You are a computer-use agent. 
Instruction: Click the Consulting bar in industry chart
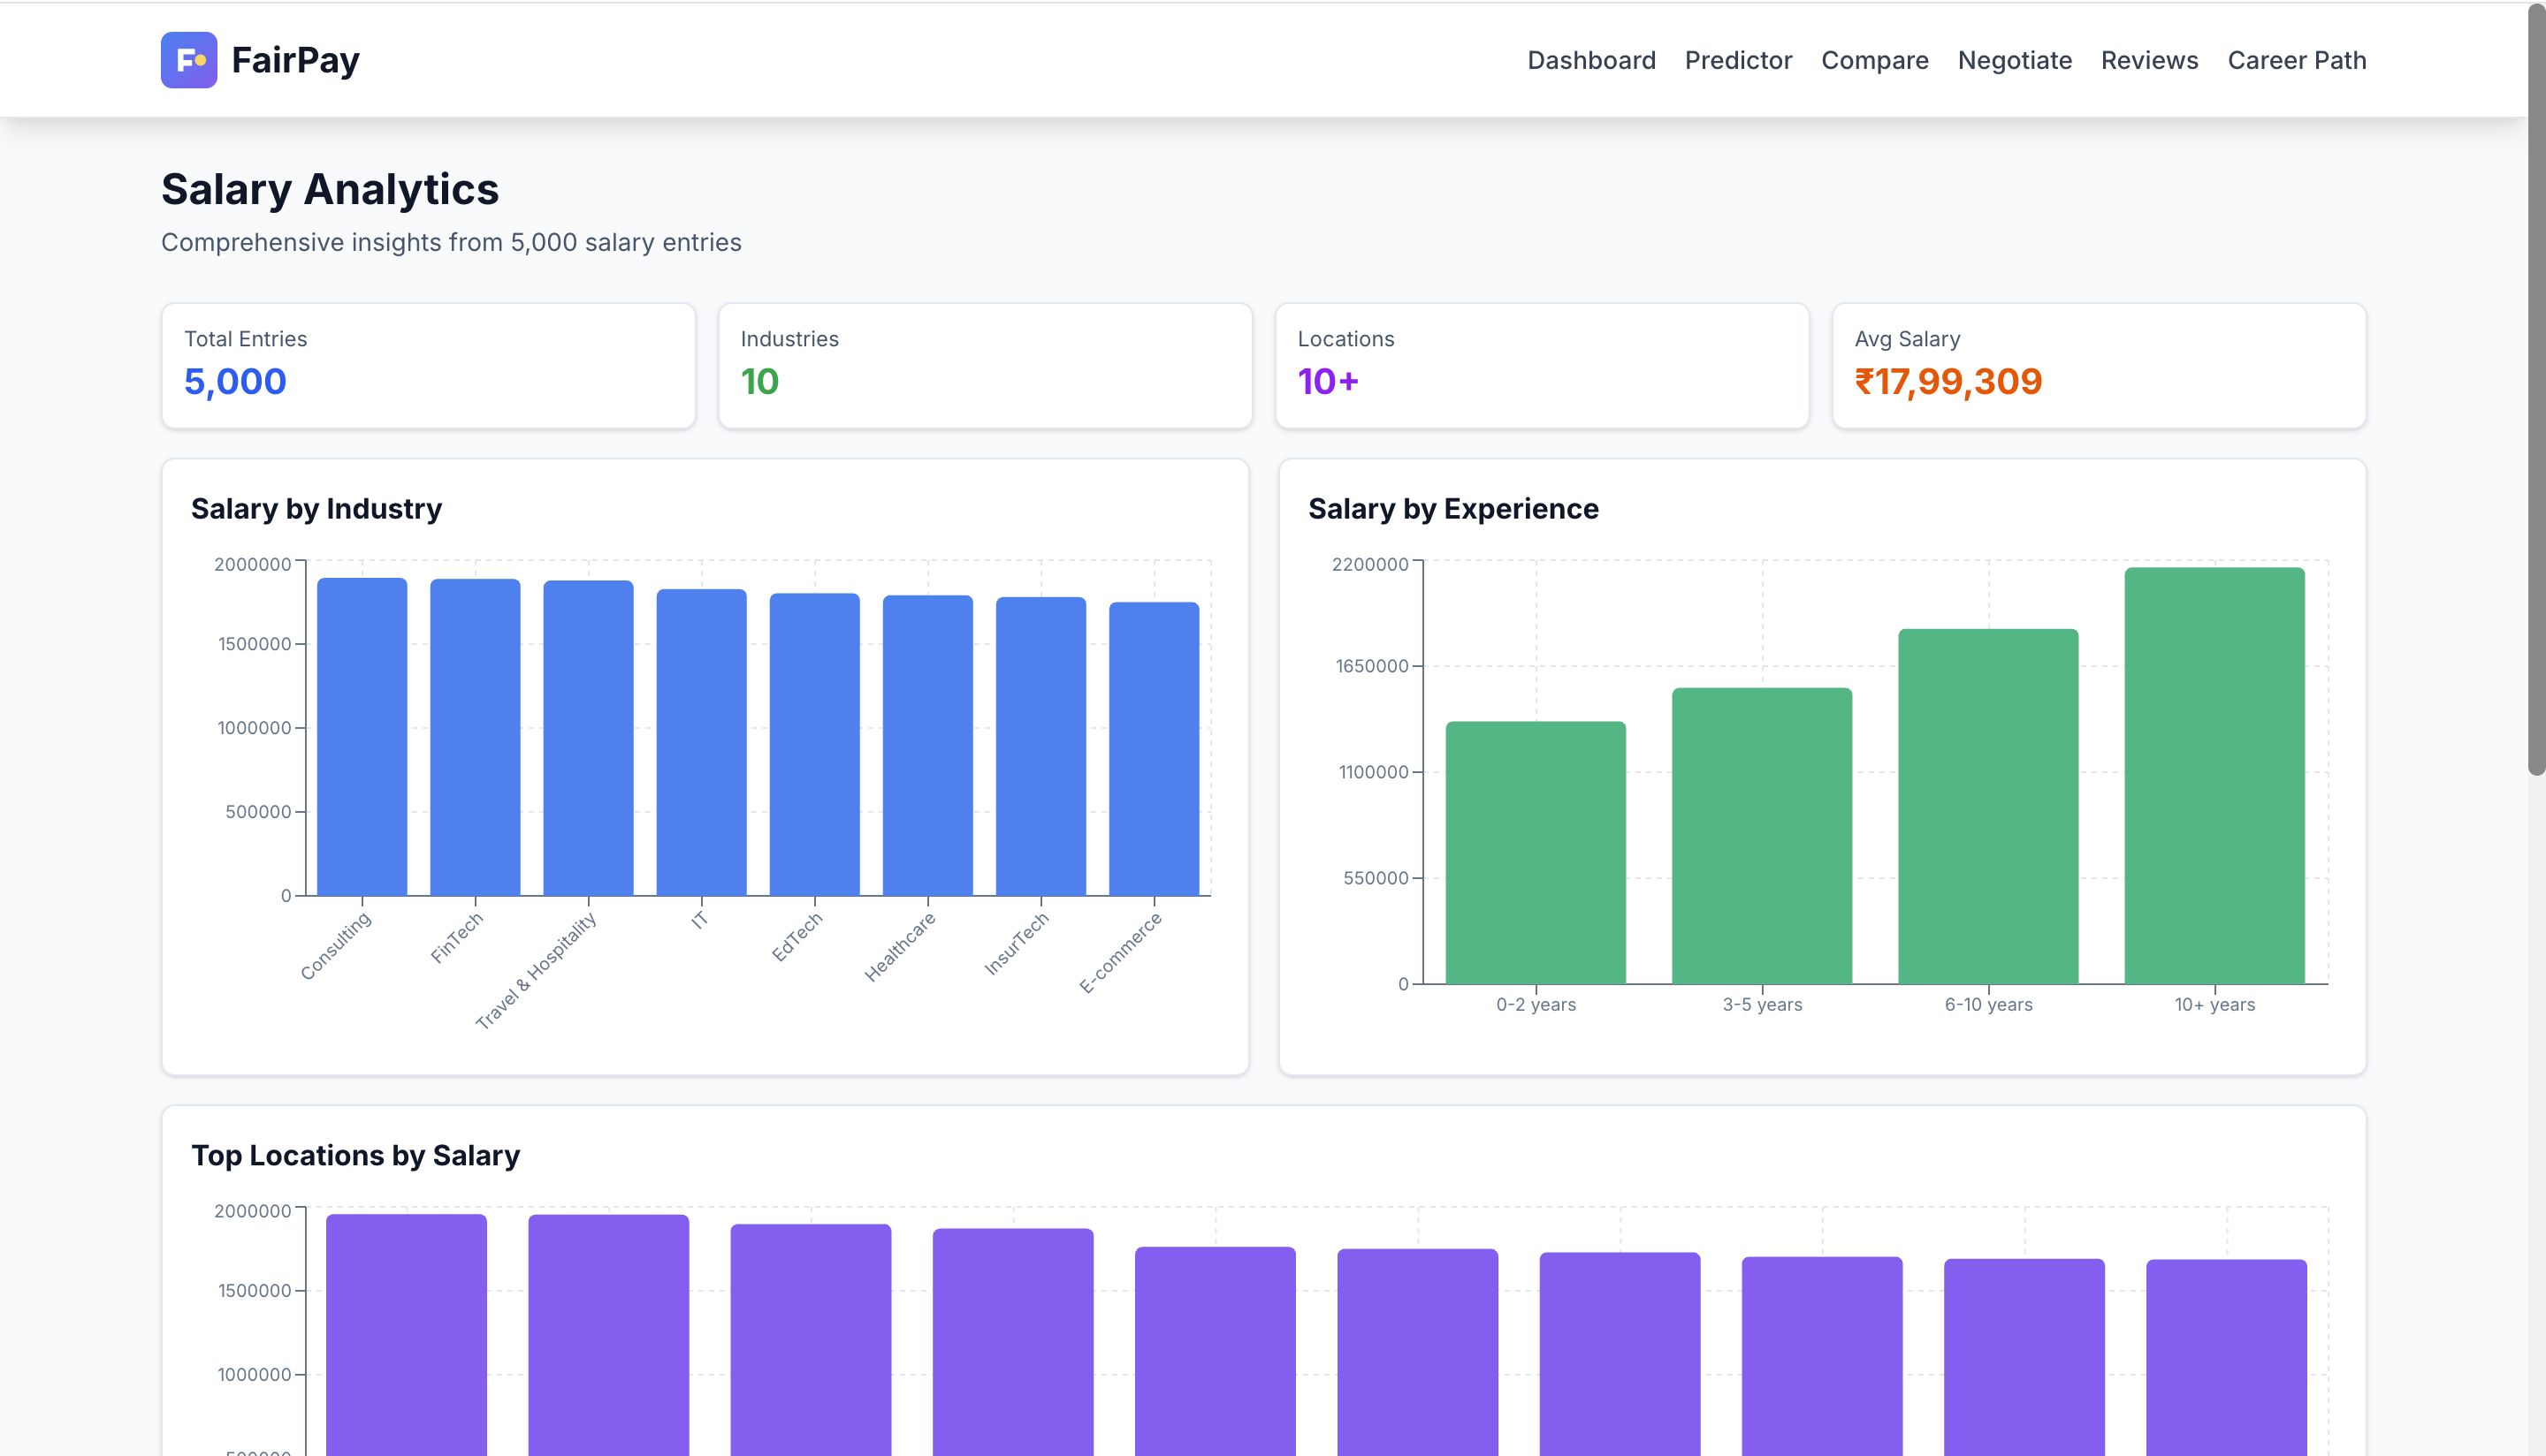tap(362, 737)
